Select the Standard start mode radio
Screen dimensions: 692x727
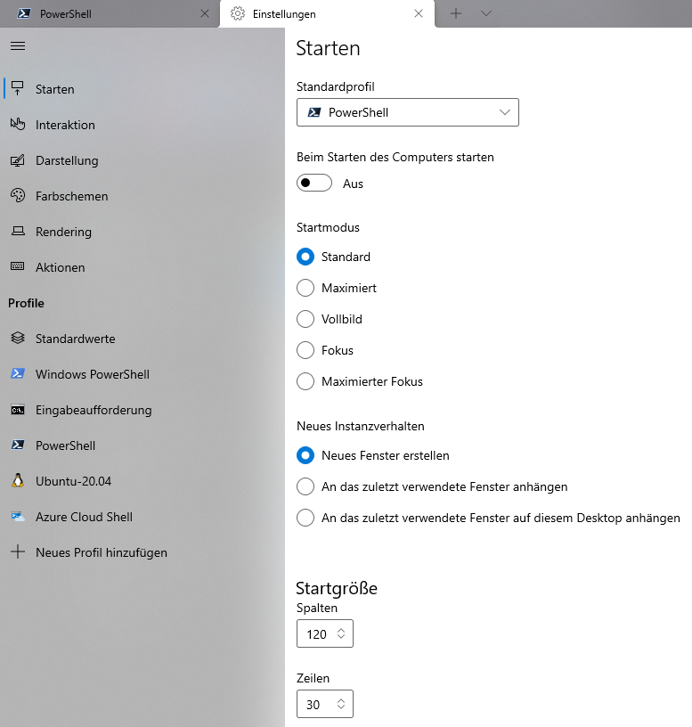[305, 257]
